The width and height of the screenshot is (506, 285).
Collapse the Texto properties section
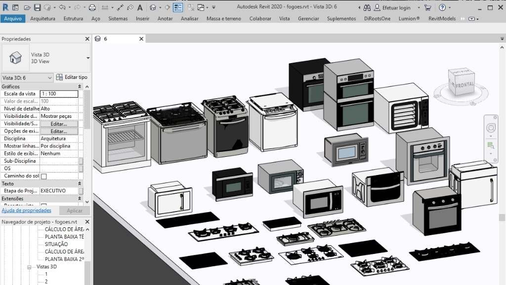[80, 183]
